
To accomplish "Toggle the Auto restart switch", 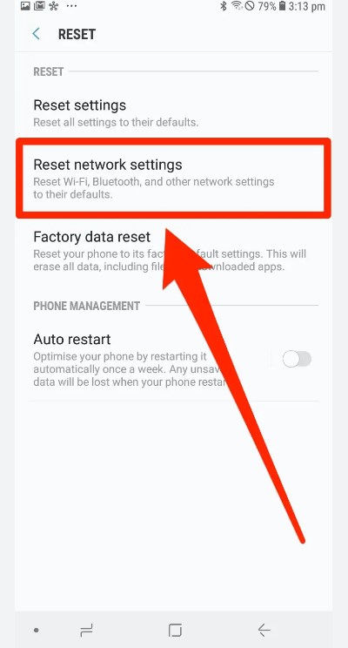I will pos(297,359).
